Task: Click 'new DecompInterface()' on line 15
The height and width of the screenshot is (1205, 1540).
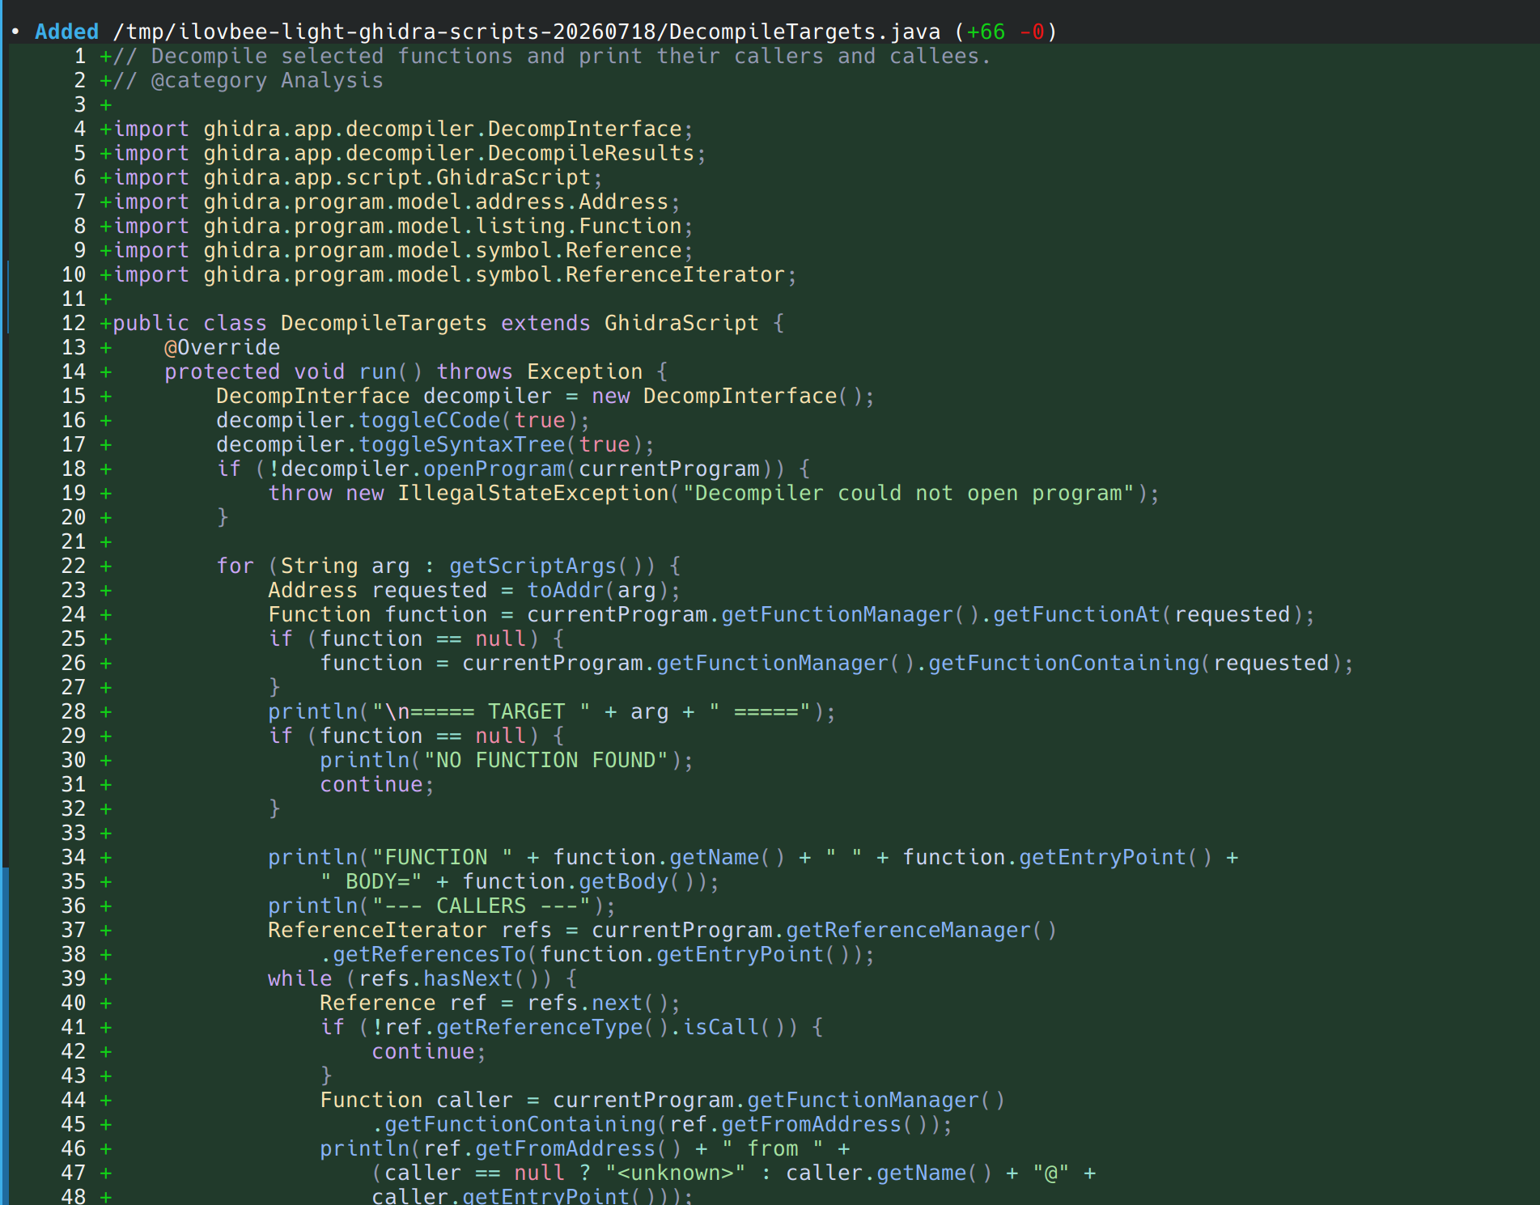Action: pyautogui.click(x=727, y=396)
